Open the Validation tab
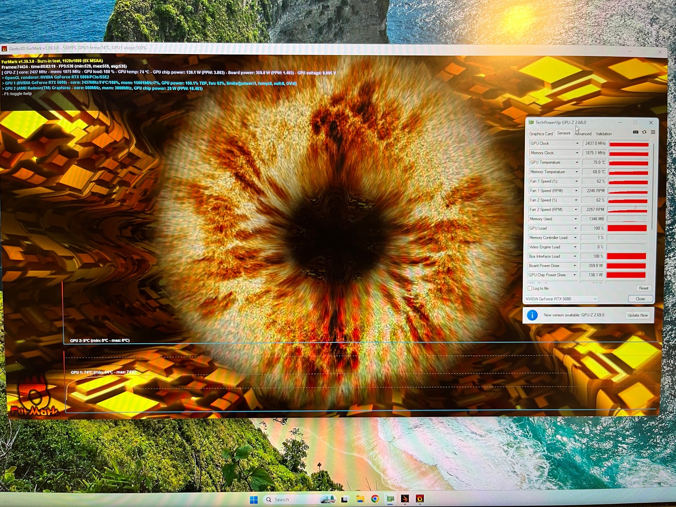 coord(603,134)
